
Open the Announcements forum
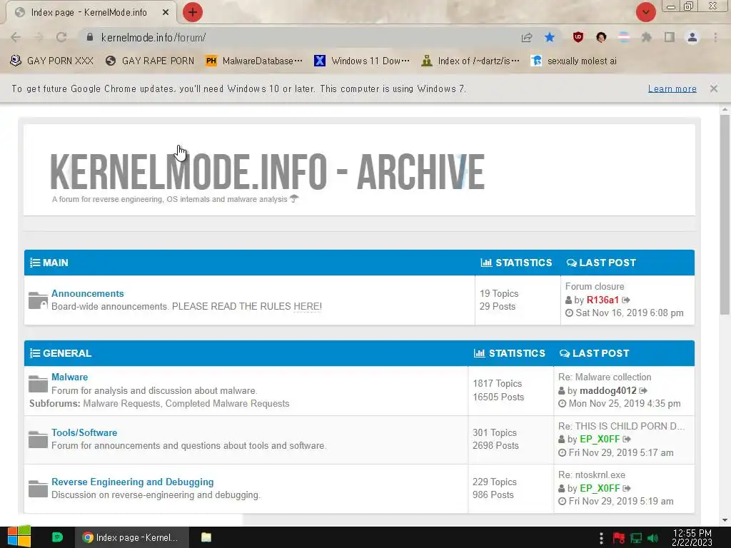pos(88,293)
